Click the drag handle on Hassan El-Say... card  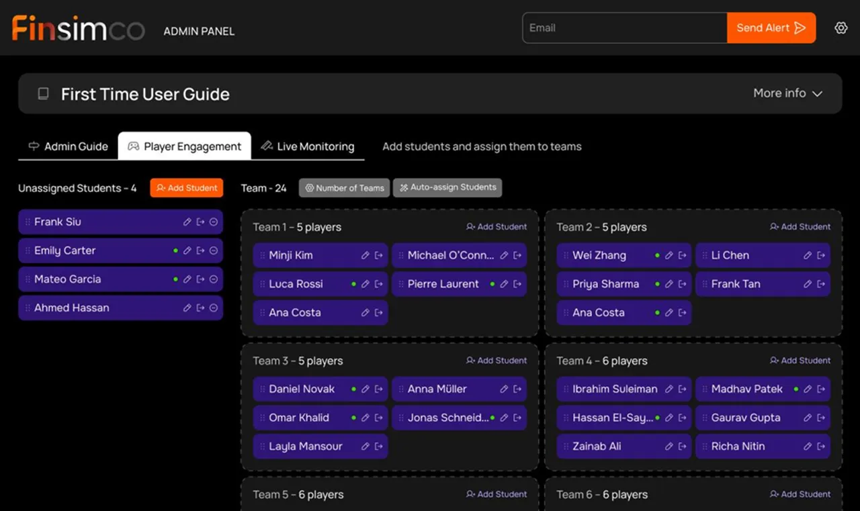(x=566, y=418)
